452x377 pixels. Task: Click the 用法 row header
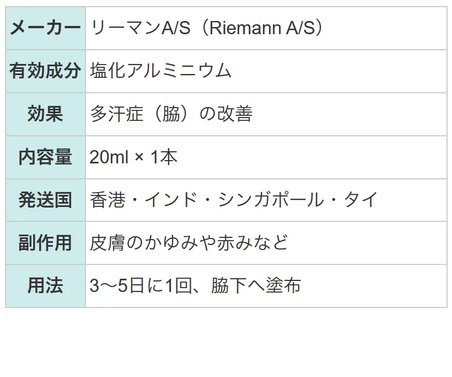[46, 286]
